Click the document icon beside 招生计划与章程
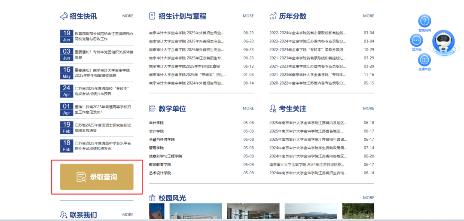The image size is (464, 221). pos(152,16)
